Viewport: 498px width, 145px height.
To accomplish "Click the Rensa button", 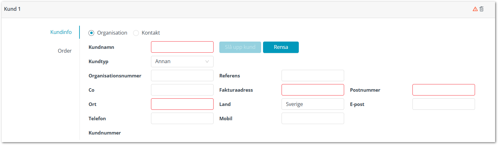I will point(281,47).
